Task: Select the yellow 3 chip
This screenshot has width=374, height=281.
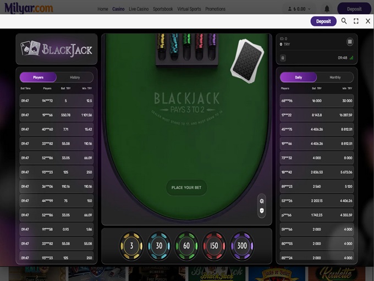Action: click(x=131, y=246)
